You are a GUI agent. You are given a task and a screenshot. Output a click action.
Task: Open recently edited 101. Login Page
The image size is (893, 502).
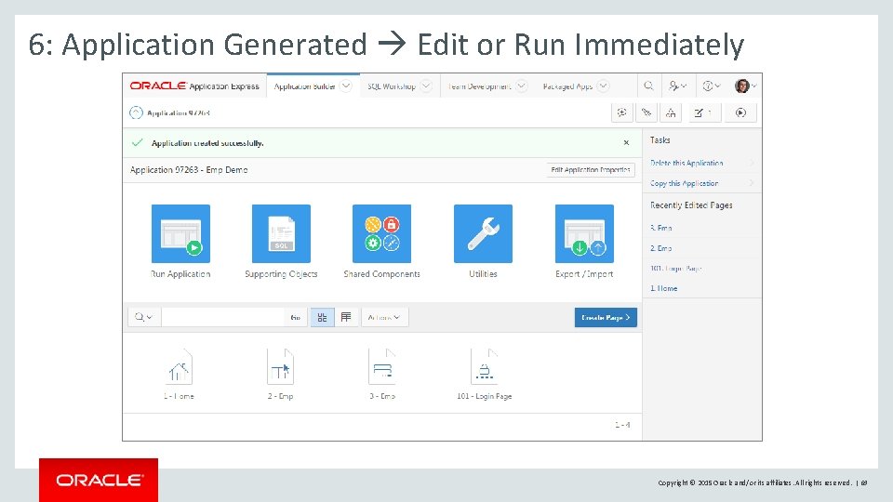[676, 268]
